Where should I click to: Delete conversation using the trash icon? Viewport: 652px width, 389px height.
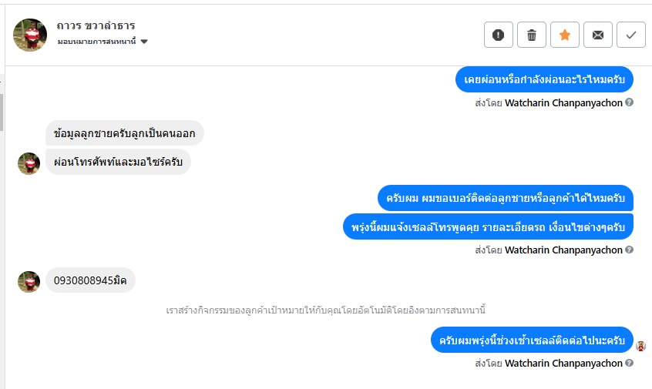coord(532,35)
